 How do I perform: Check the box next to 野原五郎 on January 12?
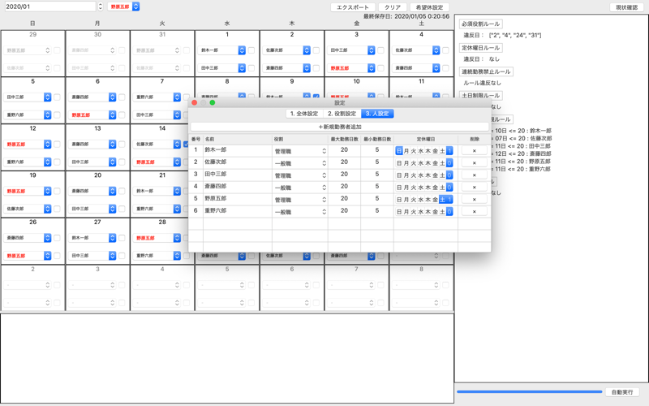tap(57, 145)
